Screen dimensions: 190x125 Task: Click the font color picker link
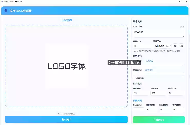(x=149, y=61)
